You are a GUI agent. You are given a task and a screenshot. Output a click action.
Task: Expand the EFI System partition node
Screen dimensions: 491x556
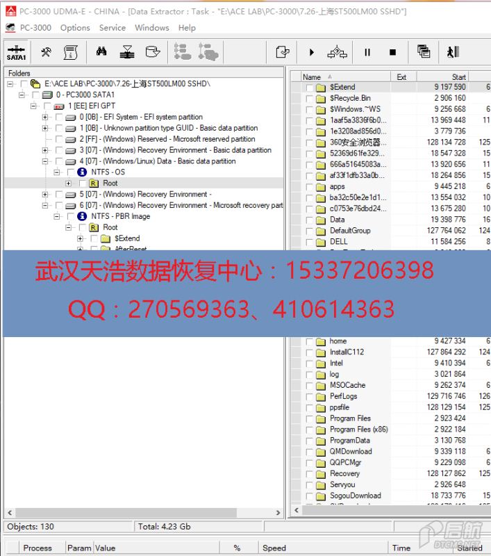tap(45, 117)
